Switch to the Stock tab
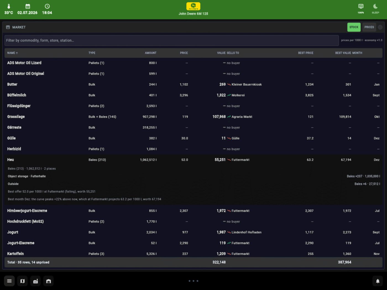The height and width of the screenshot is (290, 387). (354, 27)
